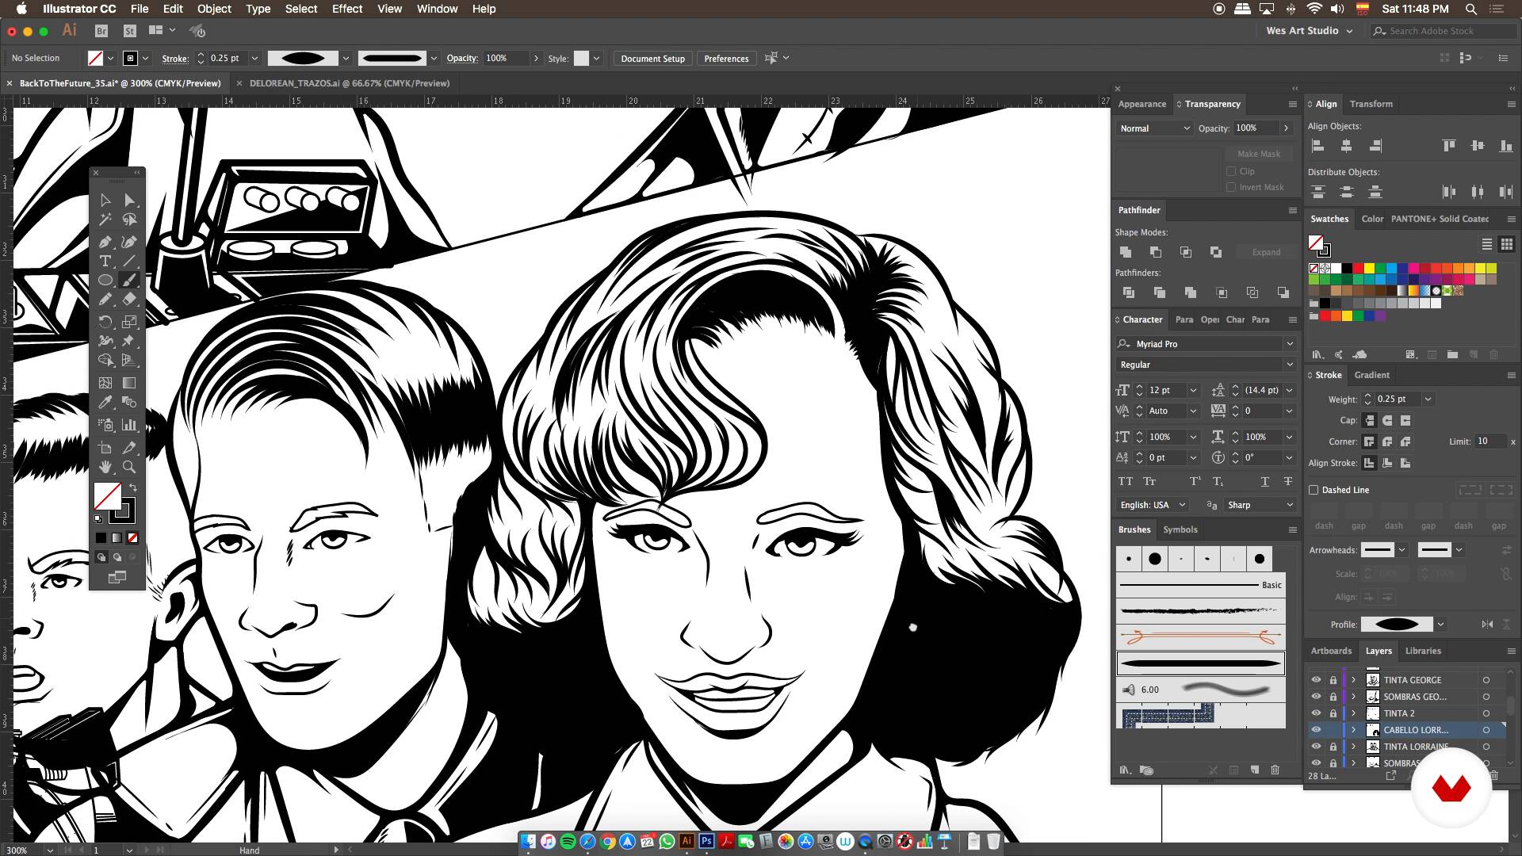1522x856 pixels.
Task: Choose the Eraser tool
Action: coord(130,300)
